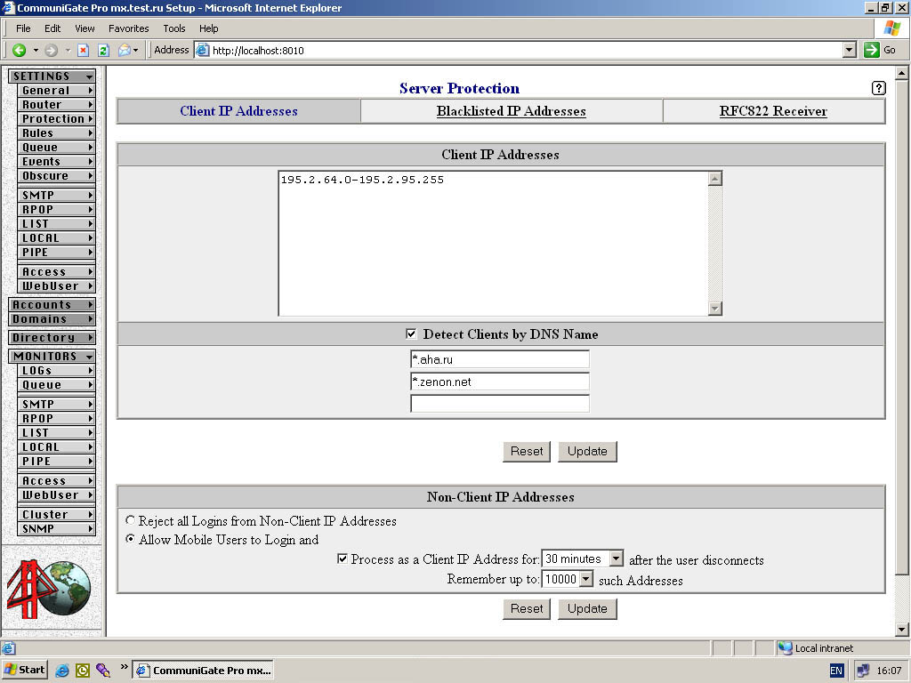The height and width of the screenshot is (683, 911).
Task: Click Update below the DNS name fields
Action: coord(587,451)
